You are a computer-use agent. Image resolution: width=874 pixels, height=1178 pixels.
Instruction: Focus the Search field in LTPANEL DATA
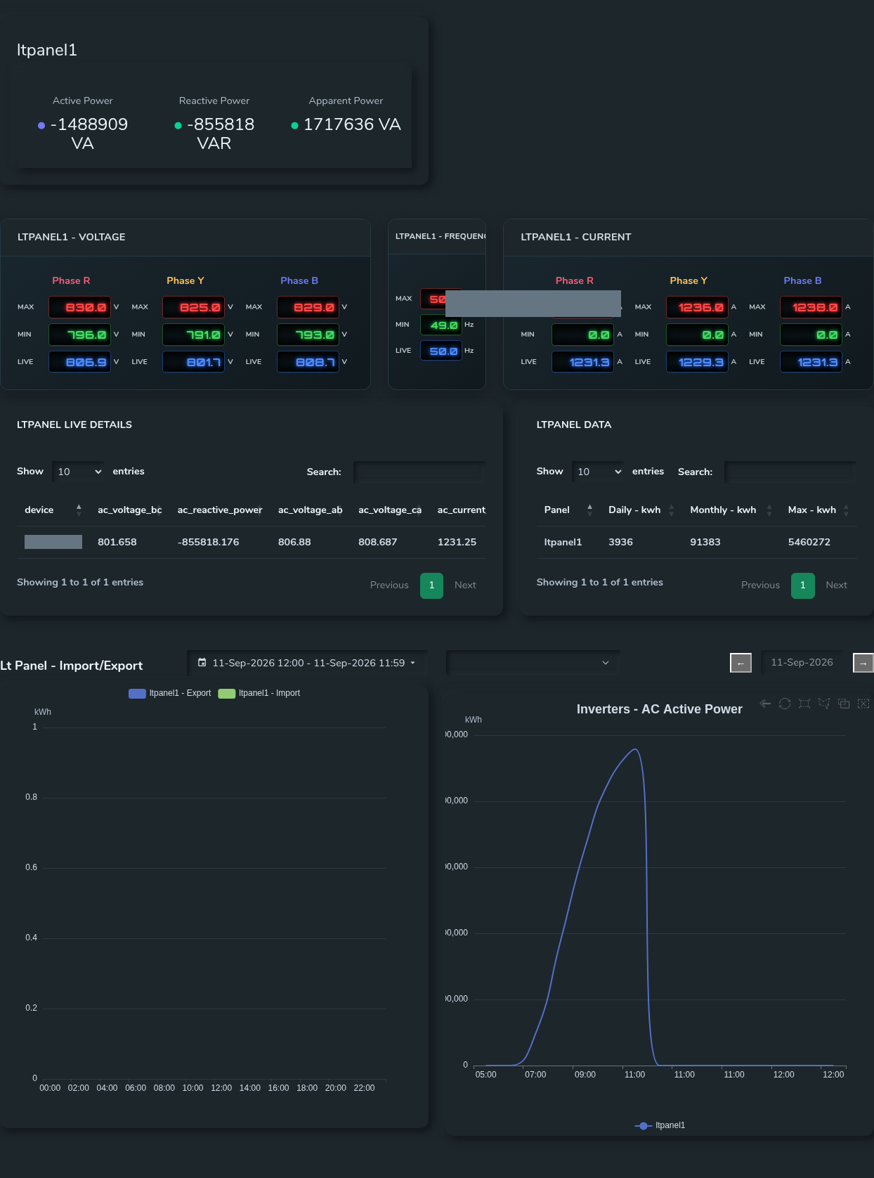790,472
